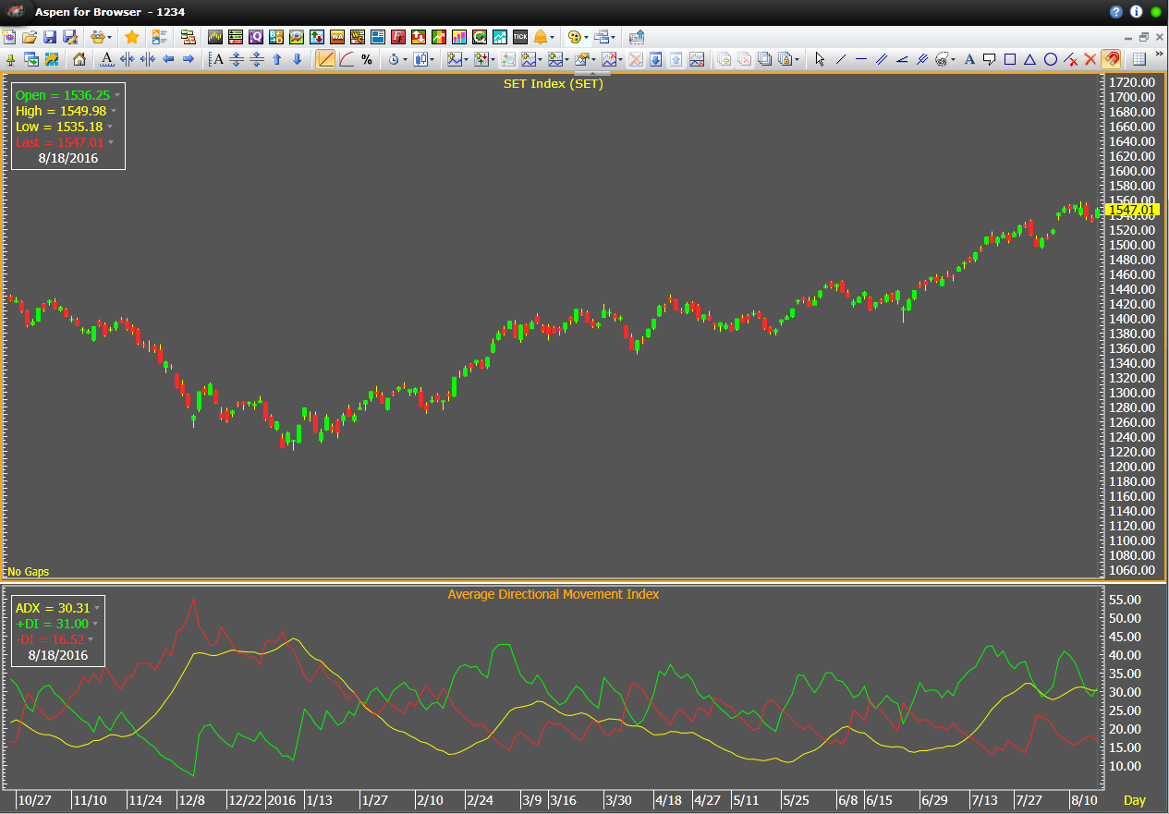
Task: Click the open folder icon
Action: [x=30, y=37]
